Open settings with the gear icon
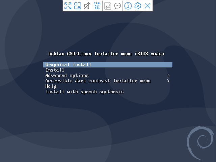Image resolution: width=216 pixels, height=162 pixels. coord(138,6)
